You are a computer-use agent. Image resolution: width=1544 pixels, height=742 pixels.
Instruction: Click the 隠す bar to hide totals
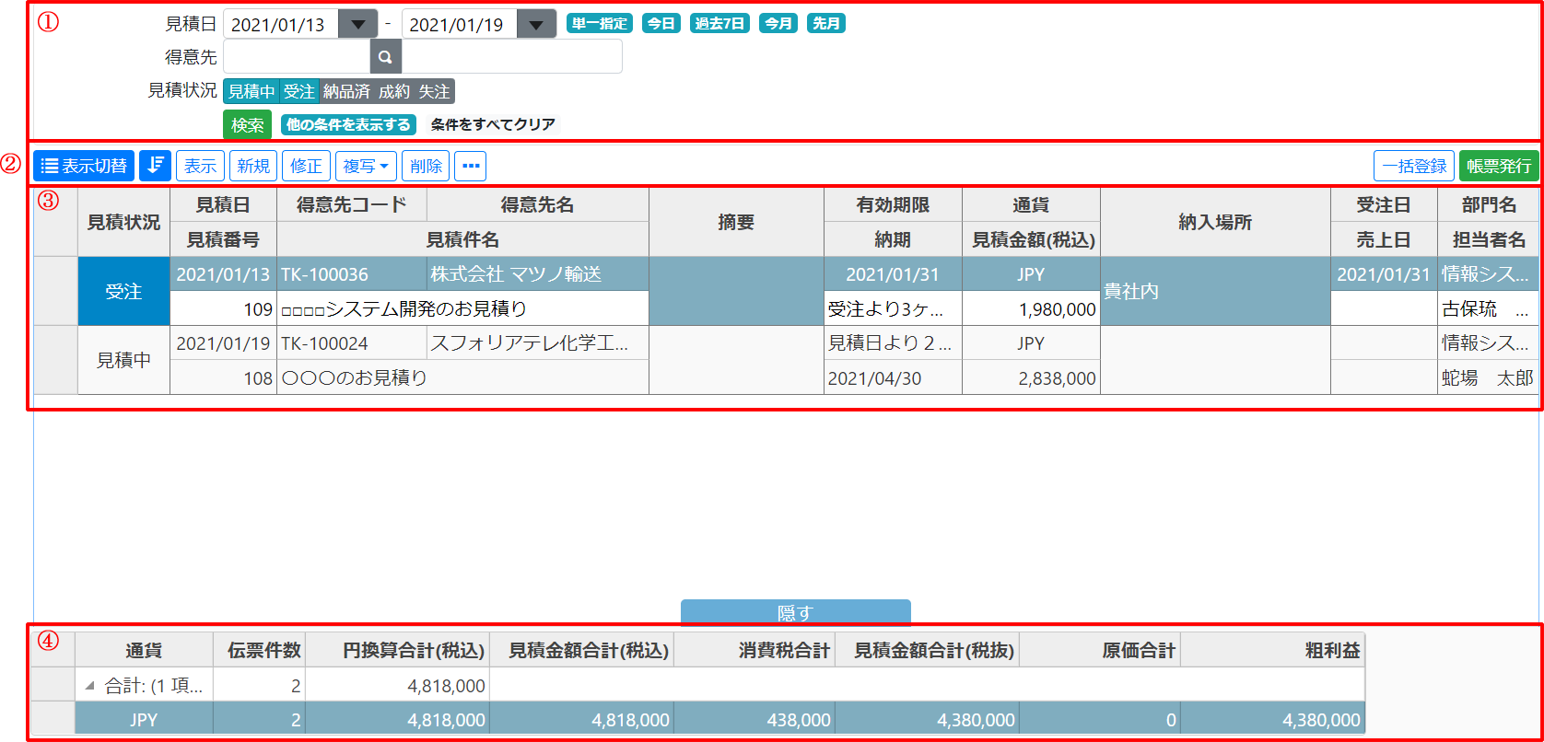click(795, 613)
